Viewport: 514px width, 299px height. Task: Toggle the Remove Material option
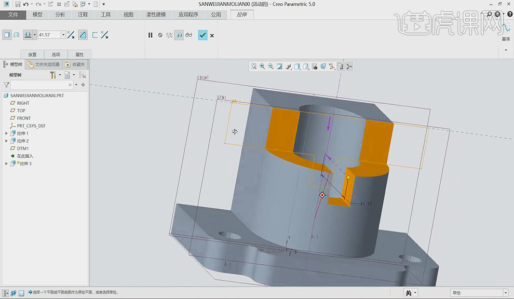coord(83,35)
